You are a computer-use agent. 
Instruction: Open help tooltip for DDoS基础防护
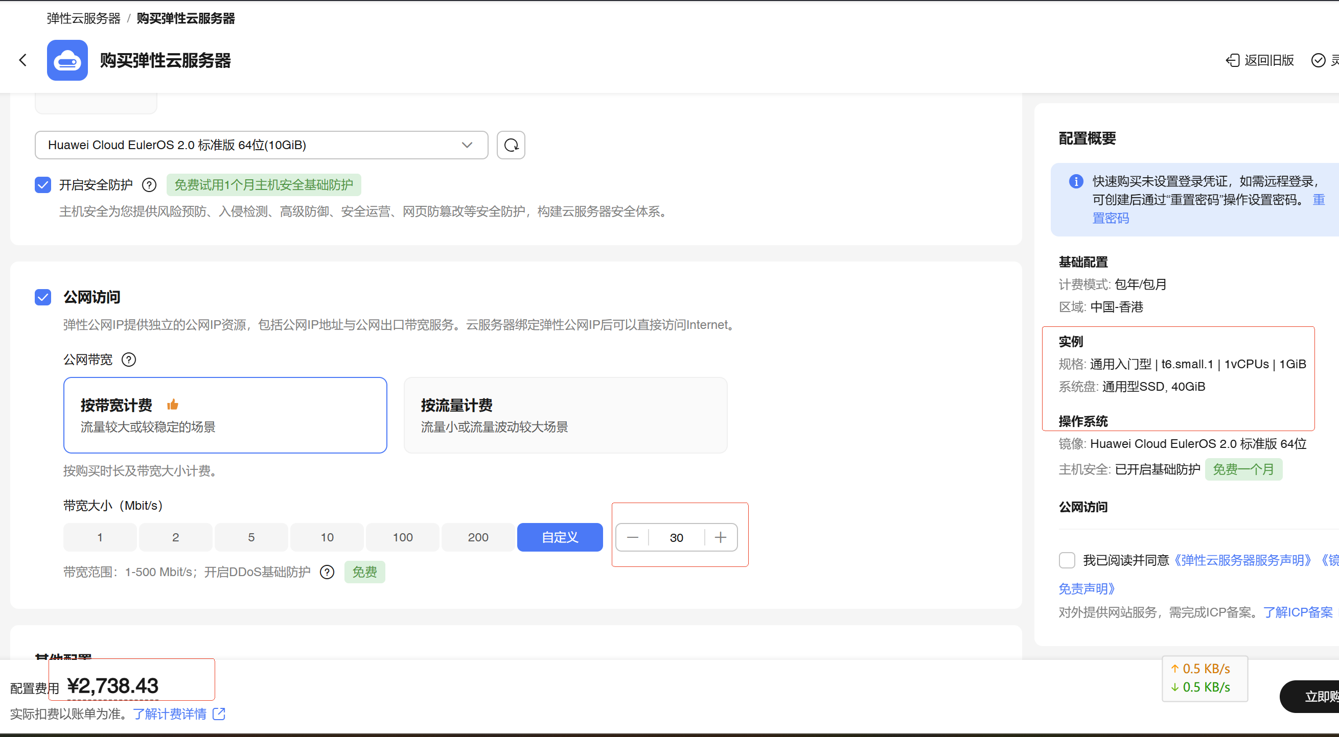point(327,572)
